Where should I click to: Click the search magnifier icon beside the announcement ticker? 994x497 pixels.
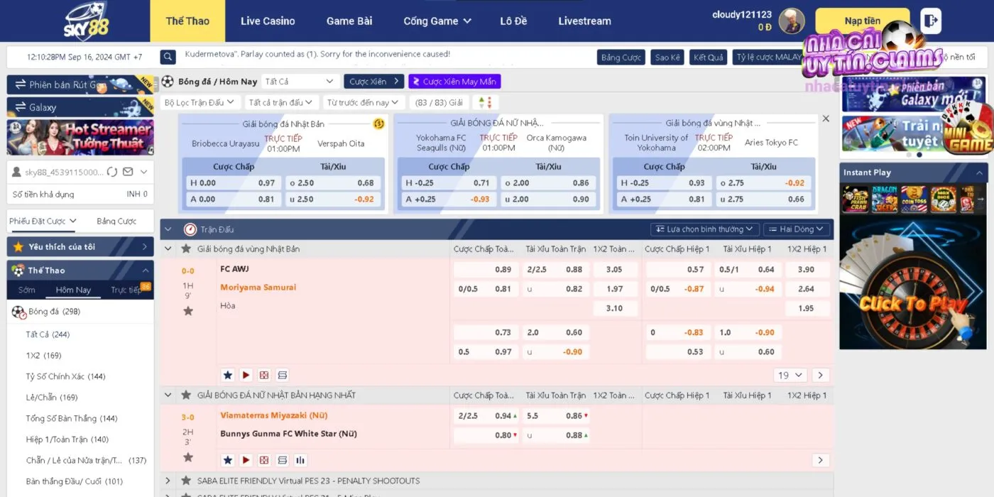pyautogui.click(x=168, y=57)
